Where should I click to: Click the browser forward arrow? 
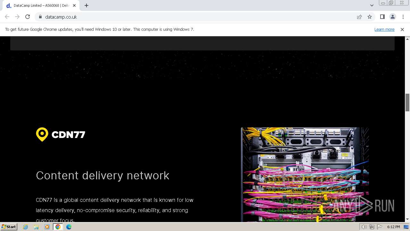tap(17, 17)
